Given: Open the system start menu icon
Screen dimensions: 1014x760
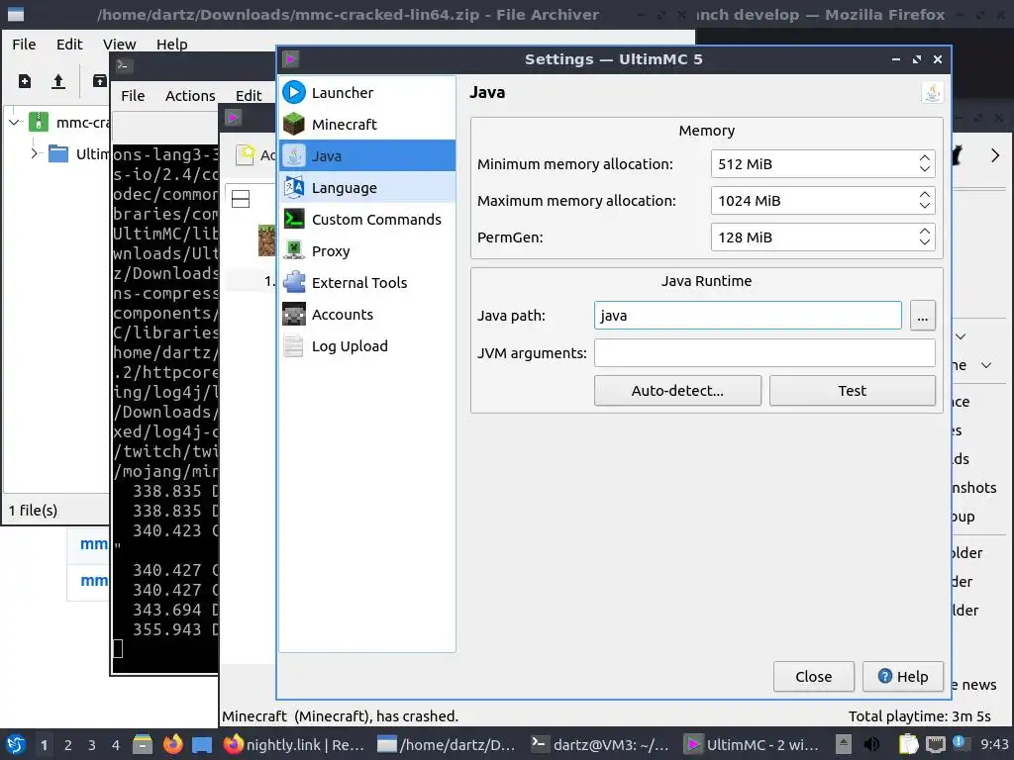Looking at the screenshot, I should click(x=16, y=744).
